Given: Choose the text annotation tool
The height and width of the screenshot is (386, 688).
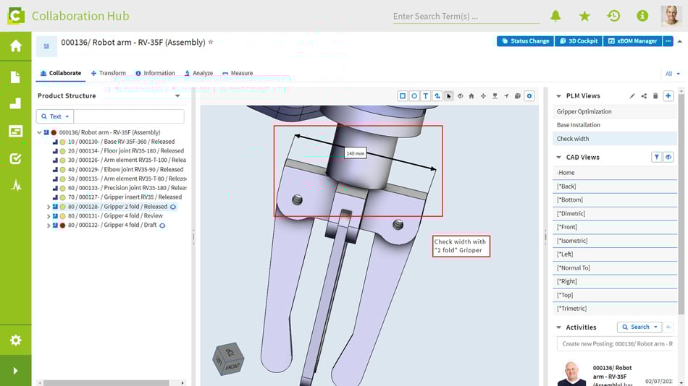Looking at the screenshot, I should pyautogui.click(x=426, y=95).
